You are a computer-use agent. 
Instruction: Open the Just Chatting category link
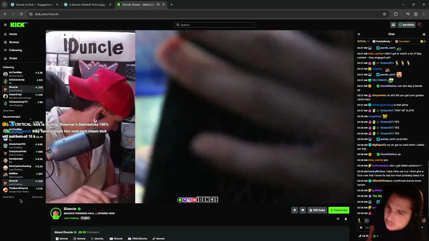pyautogui.click(x=71, y=218)
